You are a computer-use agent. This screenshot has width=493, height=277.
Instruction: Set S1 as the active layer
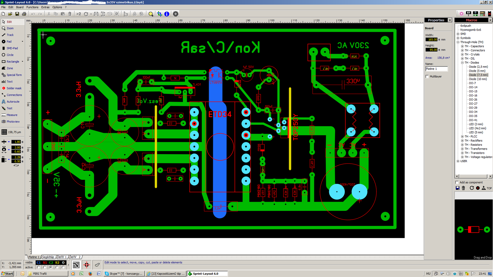coord(45,267)
